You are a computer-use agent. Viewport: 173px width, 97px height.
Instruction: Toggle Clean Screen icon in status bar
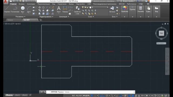(166, 96)
